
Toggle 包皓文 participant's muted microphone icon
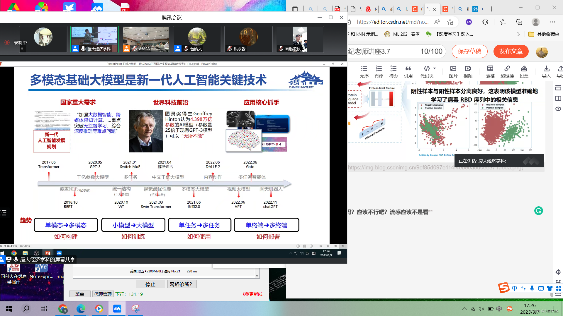click(186, 49)
